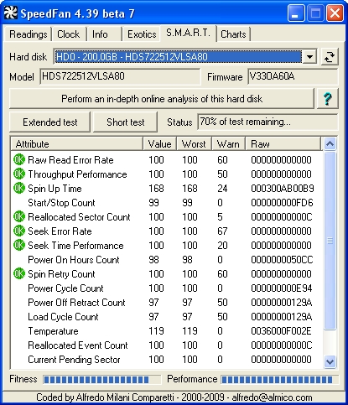Viewport: 348px width, 405px height.
Task: Click raw value 0036000F002E
Action: (x=281, y=330)
